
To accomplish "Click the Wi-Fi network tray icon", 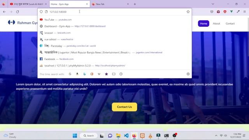I will 221,136.
